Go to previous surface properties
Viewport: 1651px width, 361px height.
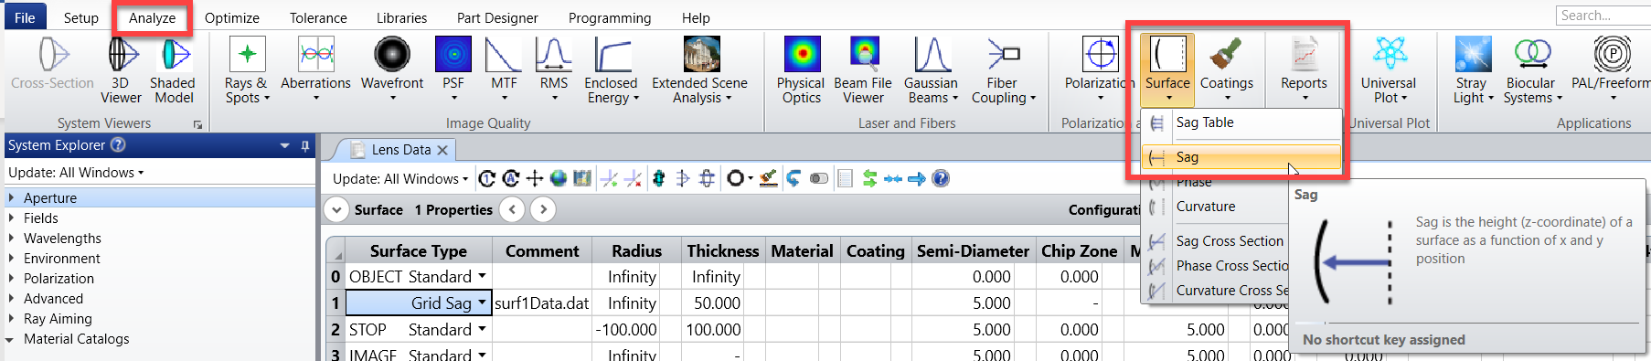(513, 209)
